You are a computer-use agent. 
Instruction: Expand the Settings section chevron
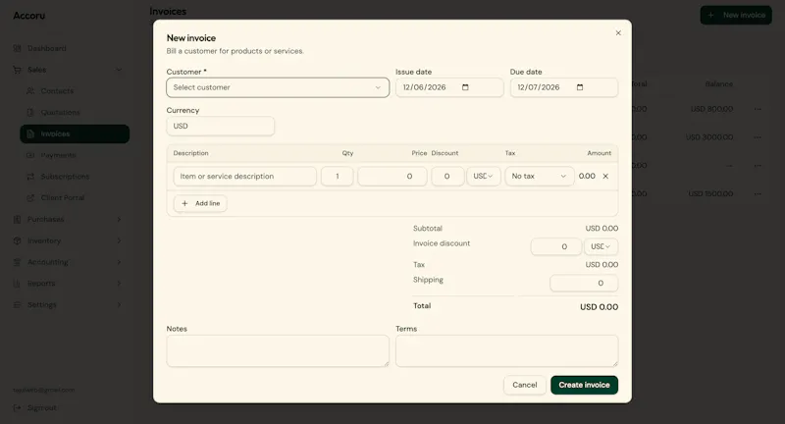(119, 305)
